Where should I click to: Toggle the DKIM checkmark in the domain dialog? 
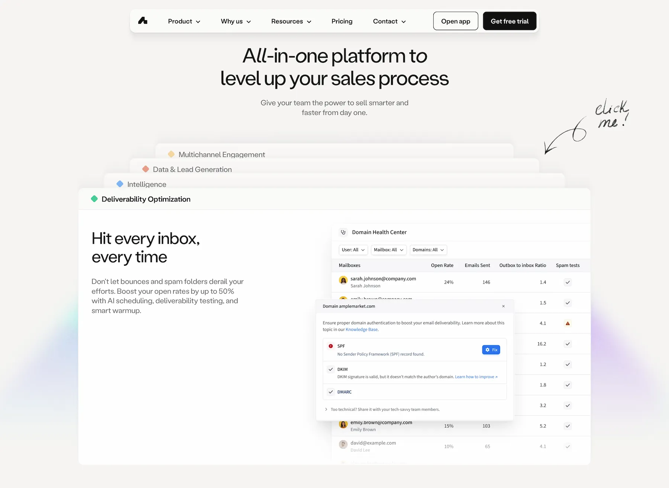pos(331,369)
